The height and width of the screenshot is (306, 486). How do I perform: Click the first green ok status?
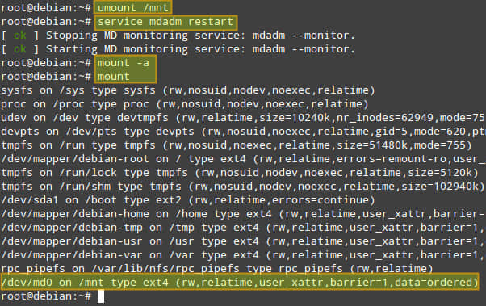coord(20,36)
